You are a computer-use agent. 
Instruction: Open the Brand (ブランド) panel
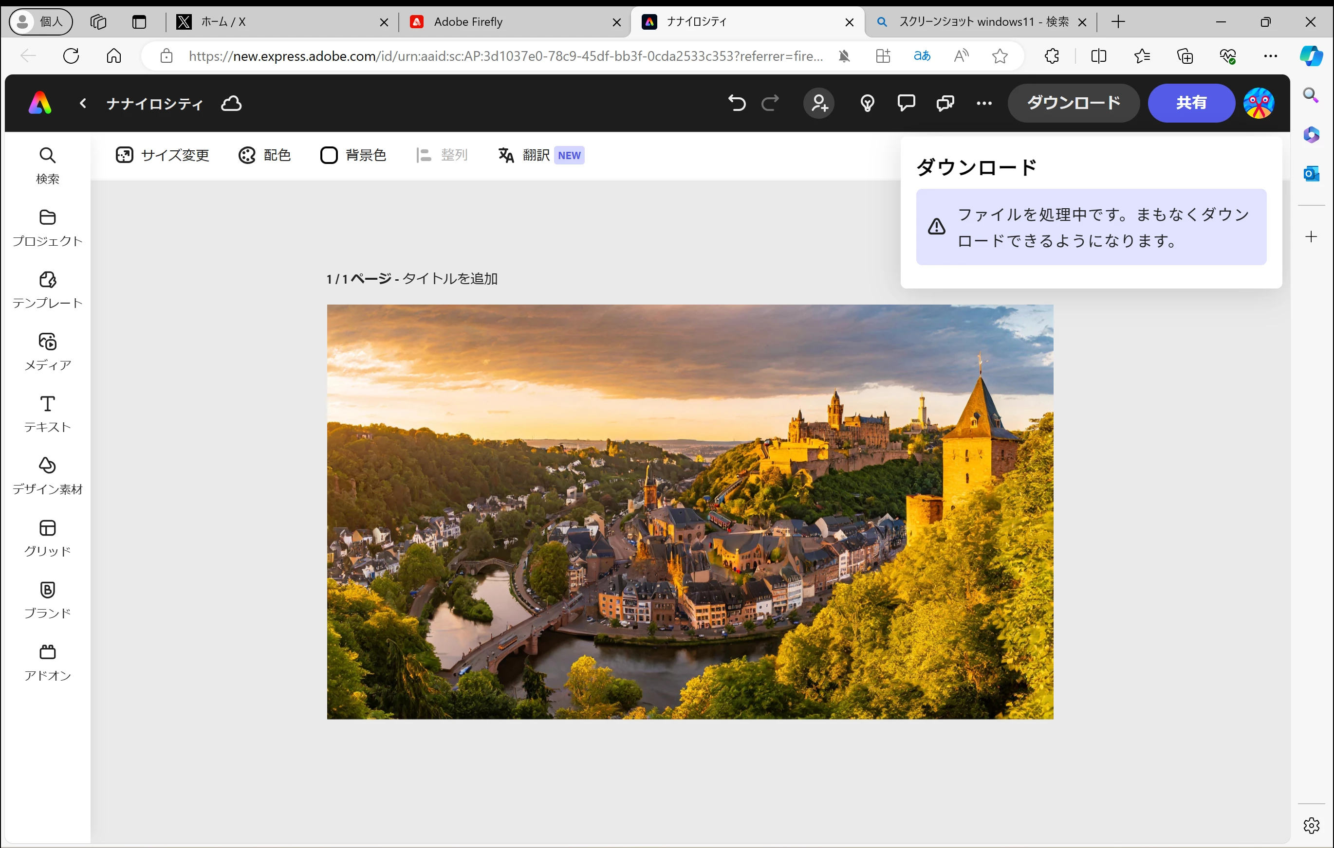(48, 599)
